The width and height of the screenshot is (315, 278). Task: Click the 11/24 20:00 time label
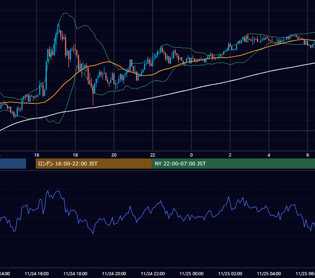[x=114, y=273]
